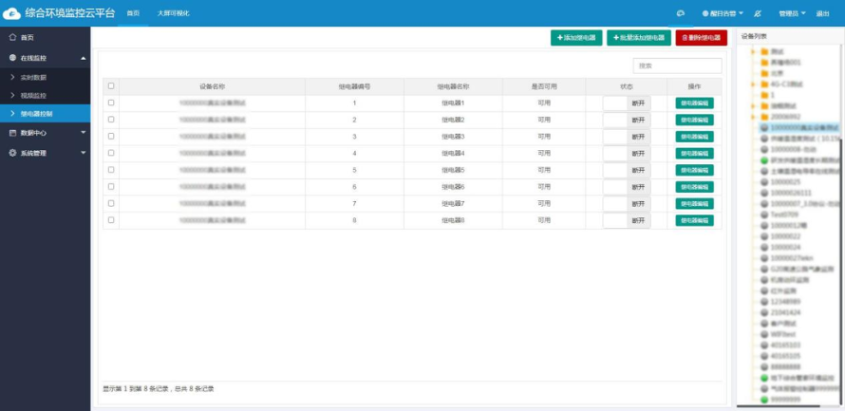845x411 pixels.
Task: Open the 醒目告警 dropdown in header
Action: (x=723, y=13)
